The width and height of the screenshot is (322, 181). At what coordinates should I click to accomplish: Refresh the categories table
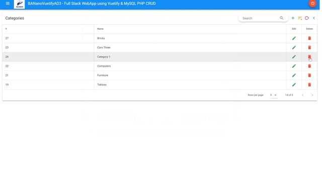[x=307, y=18]
